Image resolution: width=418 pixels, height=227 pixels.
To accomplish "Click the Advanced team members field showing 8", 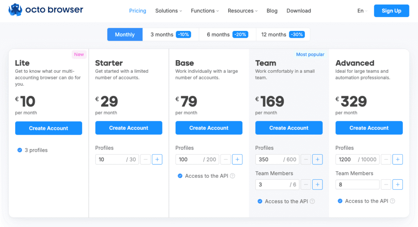I will (x=357, y=184).
